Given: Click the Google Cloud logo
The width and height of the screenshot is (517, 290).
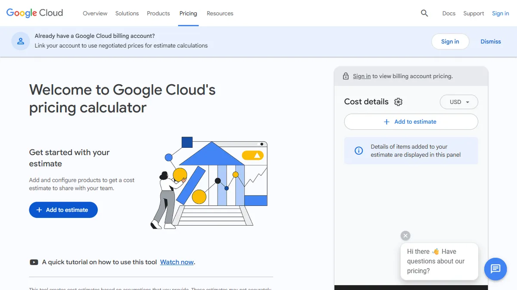Looking at the screenshot, I should click(x=34, y=13).
